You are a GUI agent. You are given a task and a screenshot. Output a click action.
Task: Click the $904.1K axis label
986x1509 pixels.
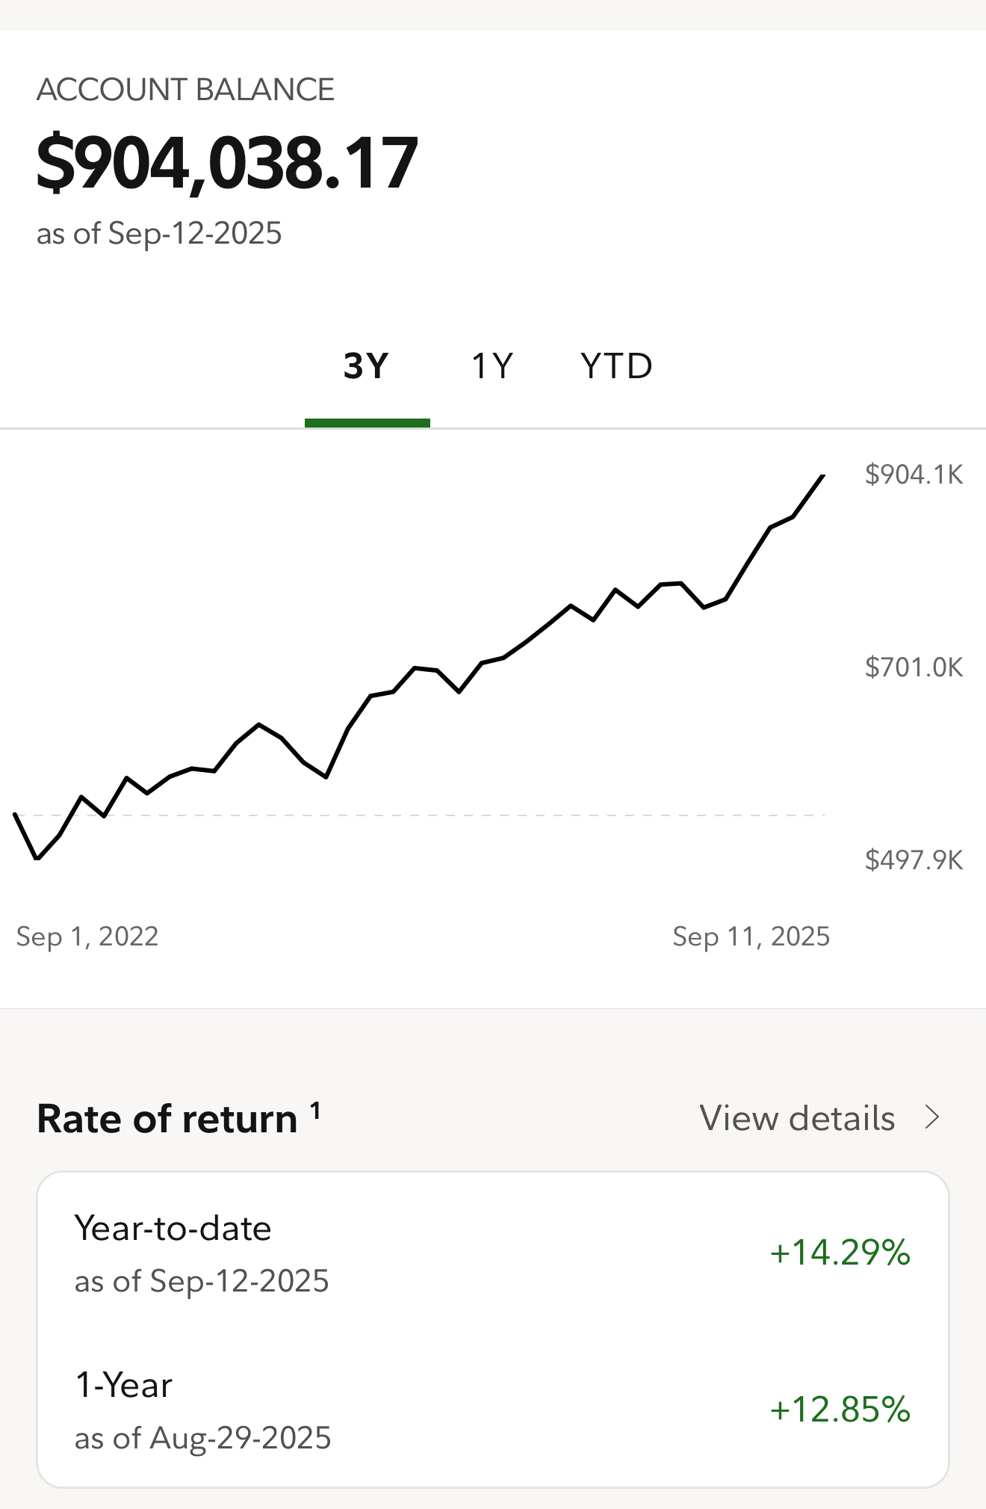(x=914, y=475)
